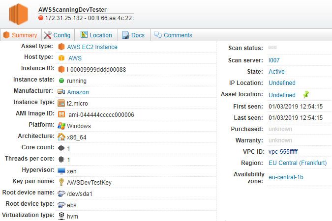Click the cube icon beside Virtualization type
The height and width of the screenshot is (221, 332).
pos(61,216)
